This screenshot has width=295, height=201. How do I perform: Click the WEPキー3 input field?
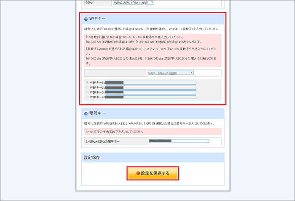pos(150,92)
